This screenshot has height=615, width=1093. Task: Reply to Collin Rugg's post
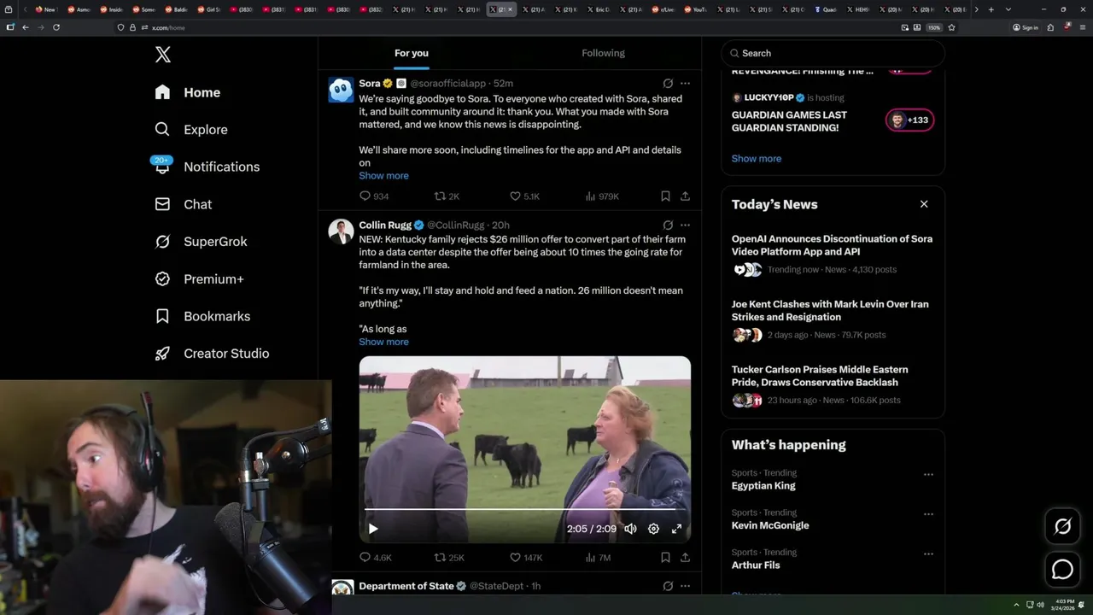pos(375,558)
